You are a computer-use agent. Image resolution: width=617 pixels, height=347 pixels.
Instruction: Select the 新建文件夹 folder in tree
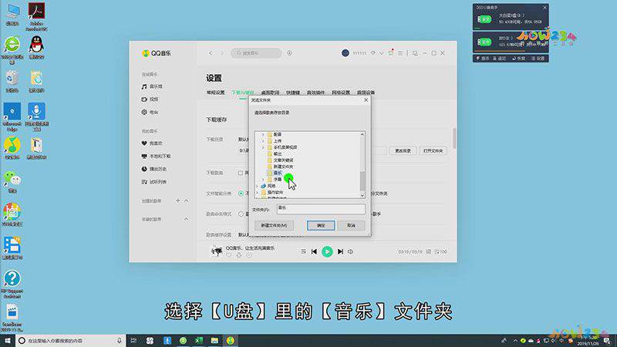(x=280, y=167)
